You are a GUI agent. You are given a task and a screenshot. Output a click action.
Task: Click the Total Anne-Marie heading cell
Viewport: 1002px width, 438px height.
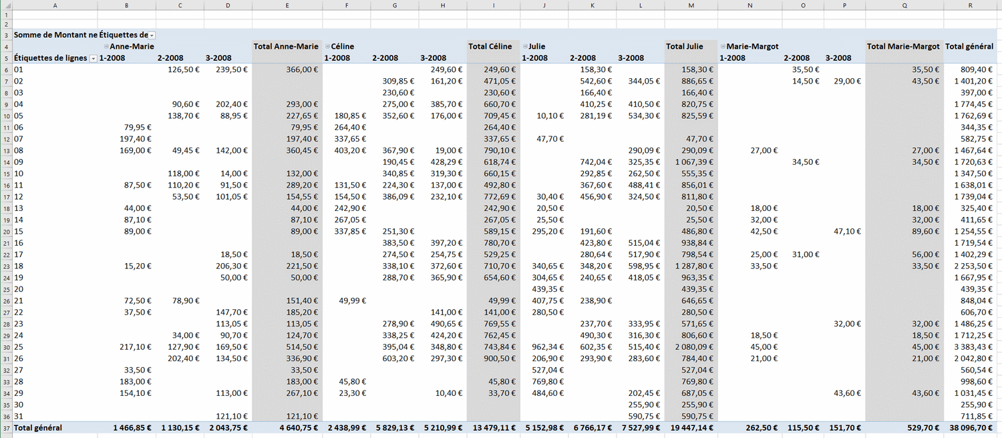286,47
